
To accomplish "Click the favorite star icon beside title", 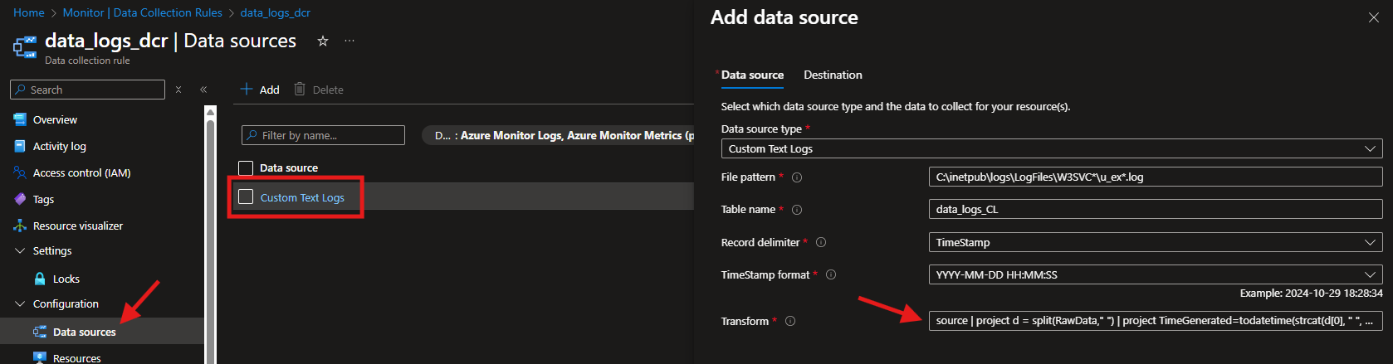I will tap(323, 41).
